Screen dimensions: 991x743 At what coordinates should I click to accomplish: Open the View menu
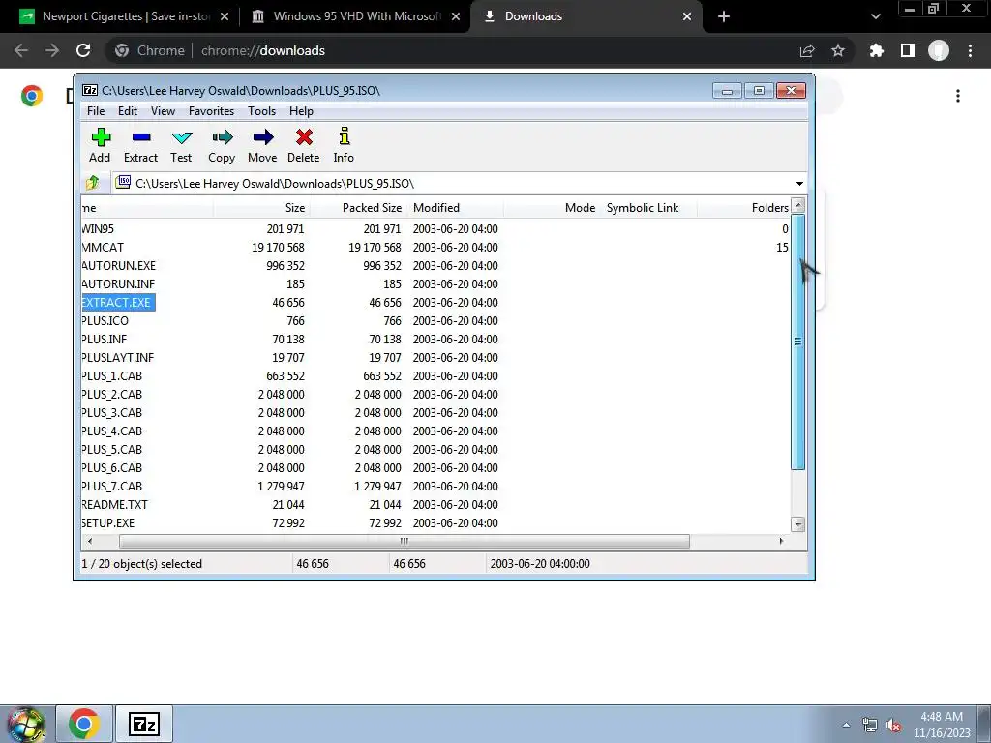[163, 111]
